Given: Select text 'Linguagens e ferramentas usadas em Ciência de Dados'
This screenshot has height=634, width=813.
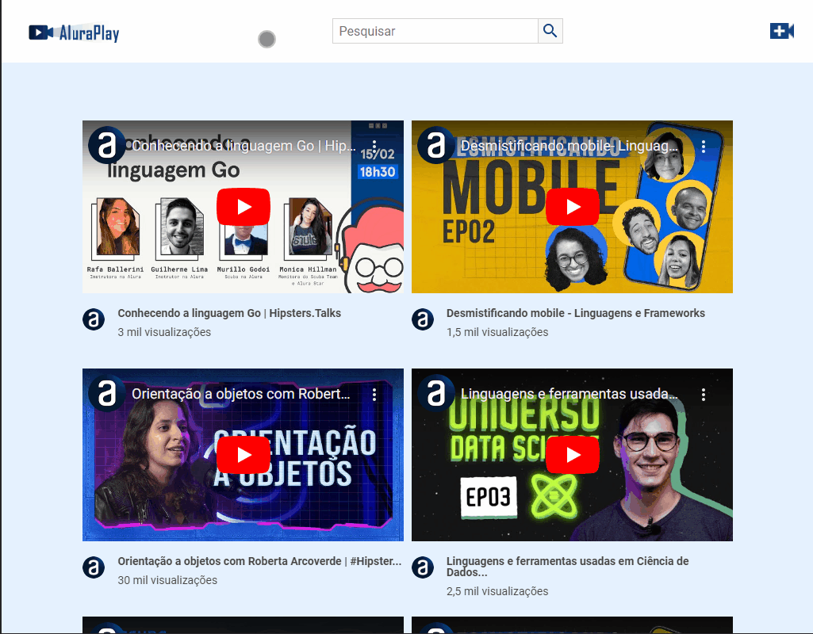Looking at the screenshot, I should coord(568,567).
